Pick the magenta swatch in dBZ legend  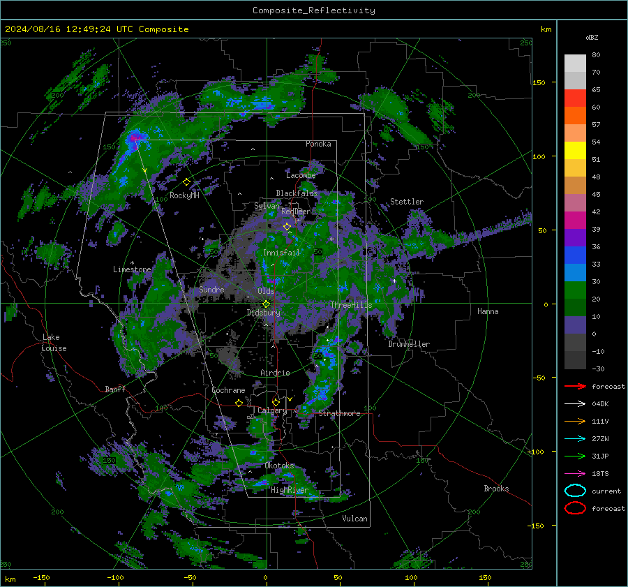(575, 220)
